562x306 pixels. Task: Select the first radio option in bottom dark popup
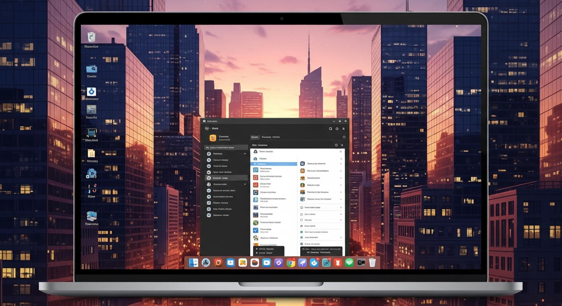coord(257,249)
